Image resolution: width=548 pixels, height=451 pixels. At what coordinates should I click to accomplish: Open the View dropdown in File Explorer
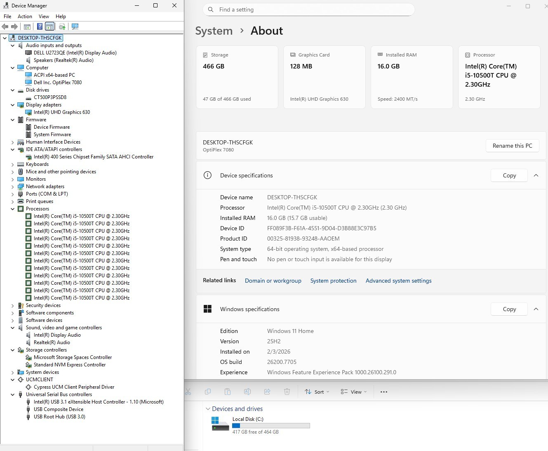[x=354, y=392]
